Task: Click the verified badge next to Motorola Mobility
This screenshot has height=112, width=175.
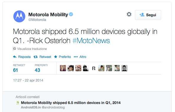Action: pos(71,14)
